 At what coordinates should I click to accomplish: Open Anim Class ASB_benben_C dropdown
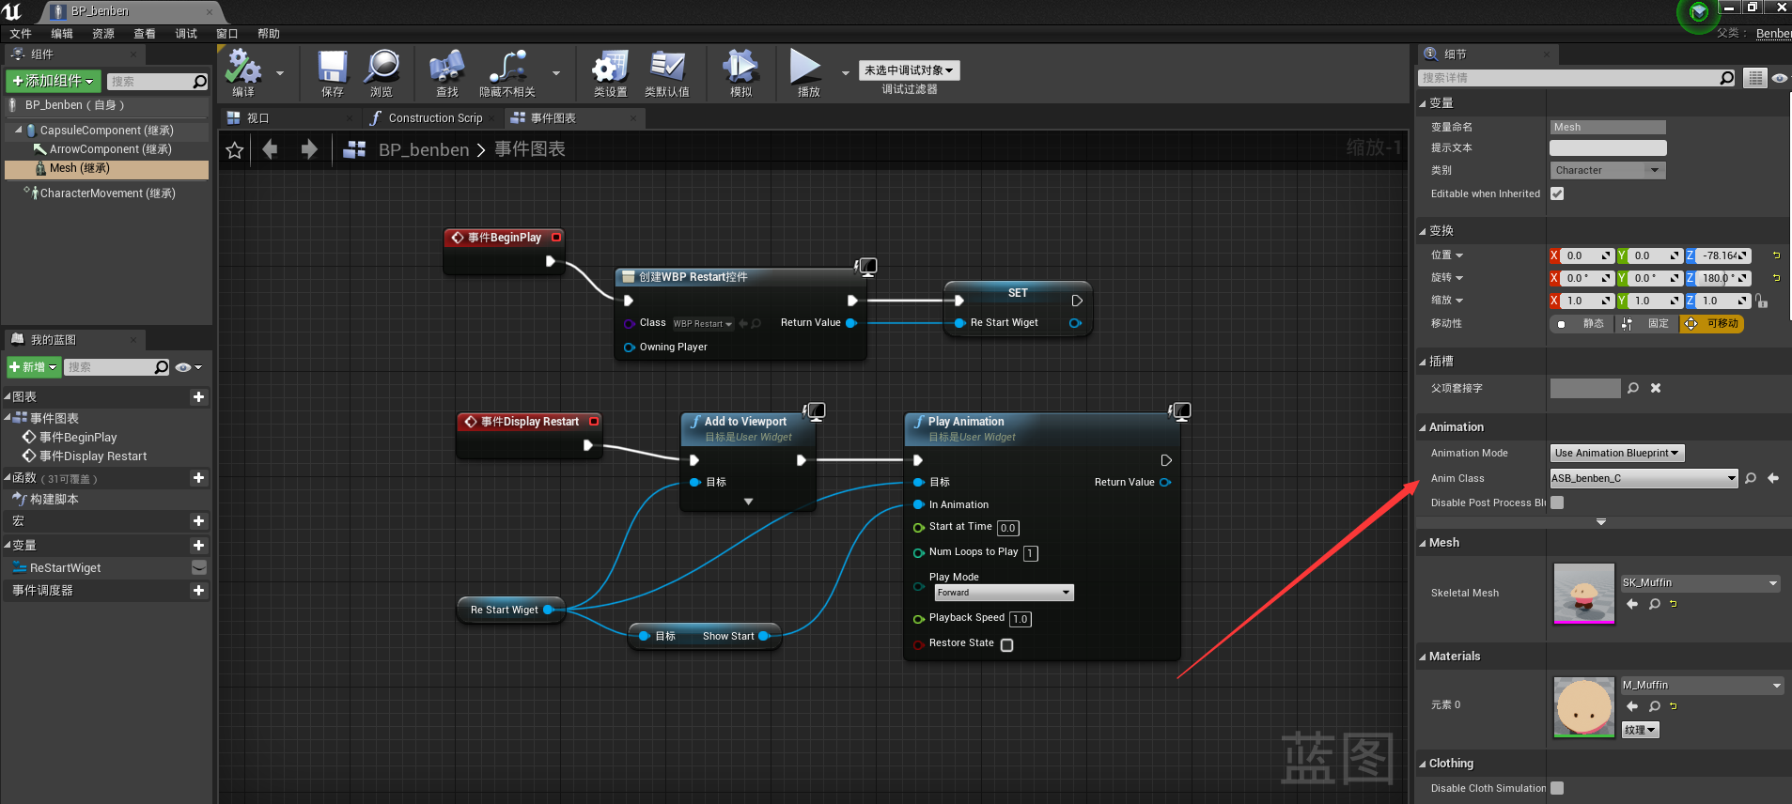[x=1644, y=478]
